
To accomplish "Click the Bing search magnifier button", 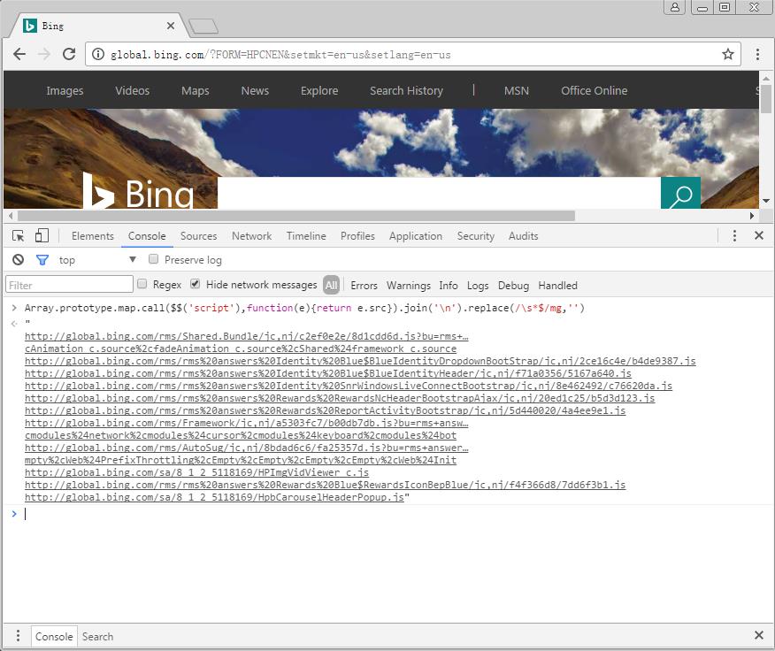I will click(680, 194).
